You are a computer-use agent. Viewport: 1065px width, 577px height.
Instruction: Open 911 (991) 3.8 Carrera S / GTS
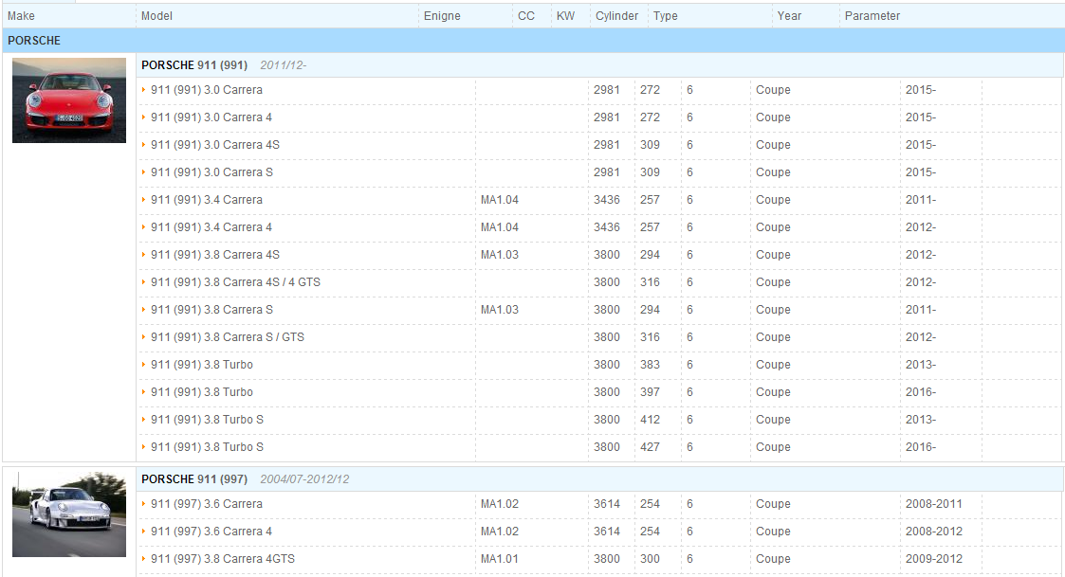coord(228,337)
